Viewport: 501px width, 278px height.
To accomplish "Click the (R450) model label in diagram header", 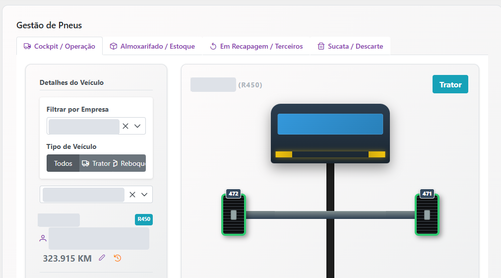I will (x=250, y=85).
